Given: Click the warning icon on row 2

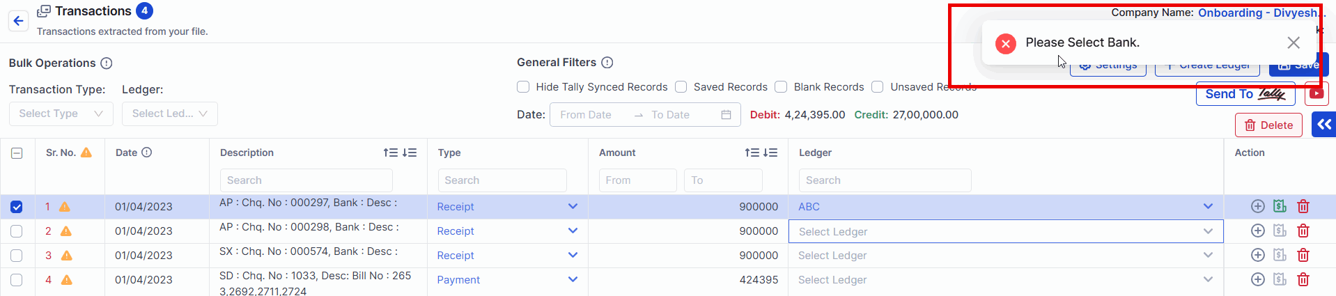Looking at the screenshot, I should (x=66, y=231).
